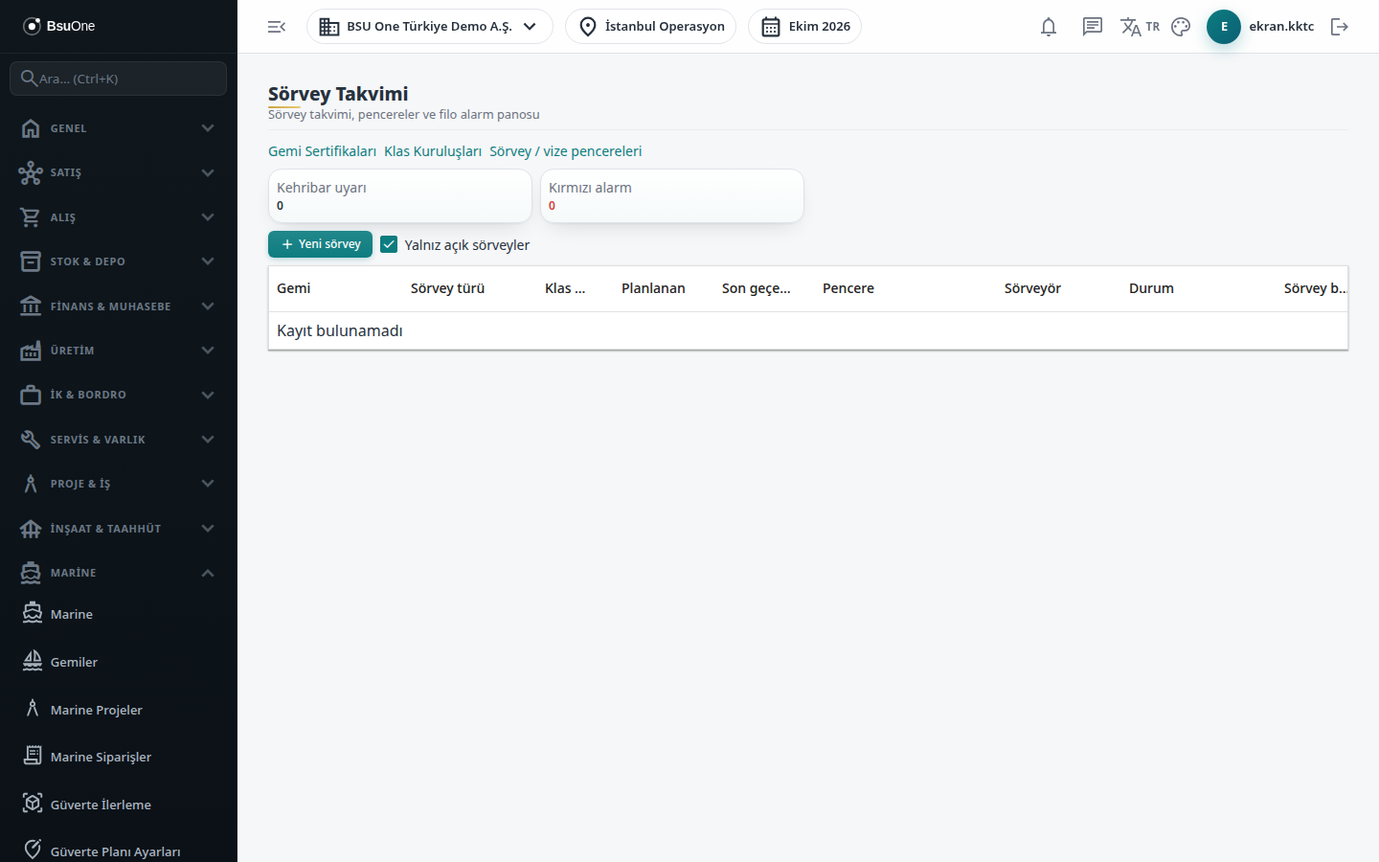Open Güverte Planı Ayarları in the sidebar
1379x862 pixels.
point(119,851)
